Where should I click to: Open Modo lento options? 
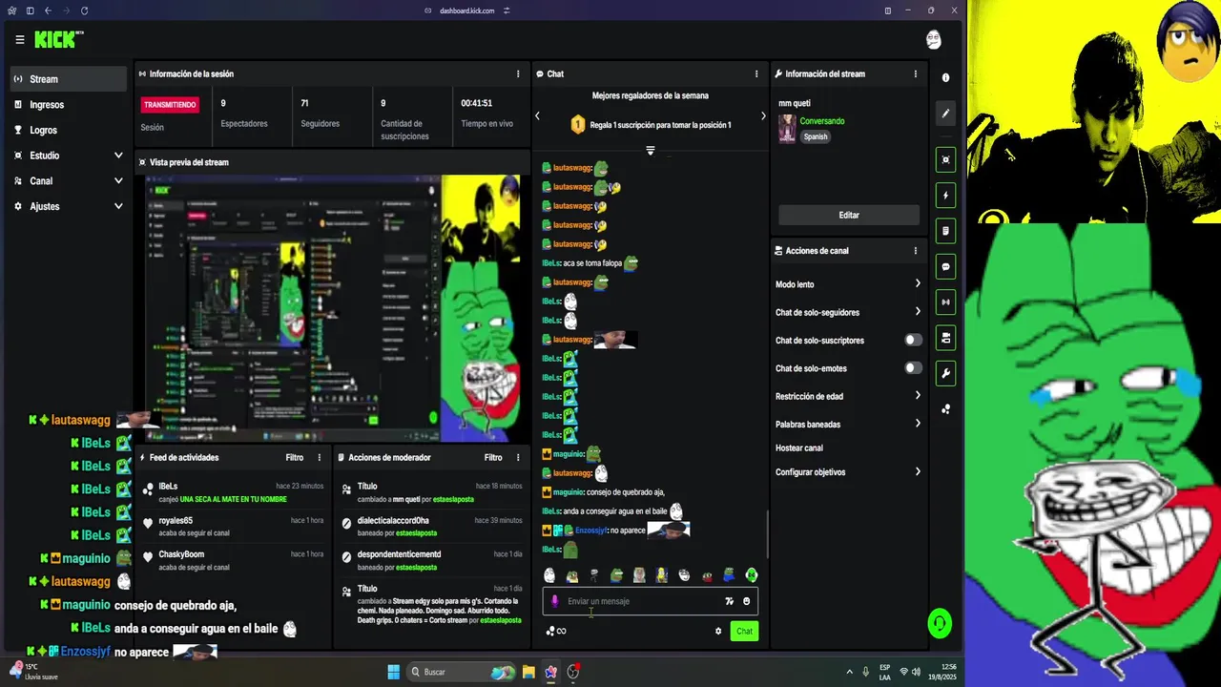848,284
